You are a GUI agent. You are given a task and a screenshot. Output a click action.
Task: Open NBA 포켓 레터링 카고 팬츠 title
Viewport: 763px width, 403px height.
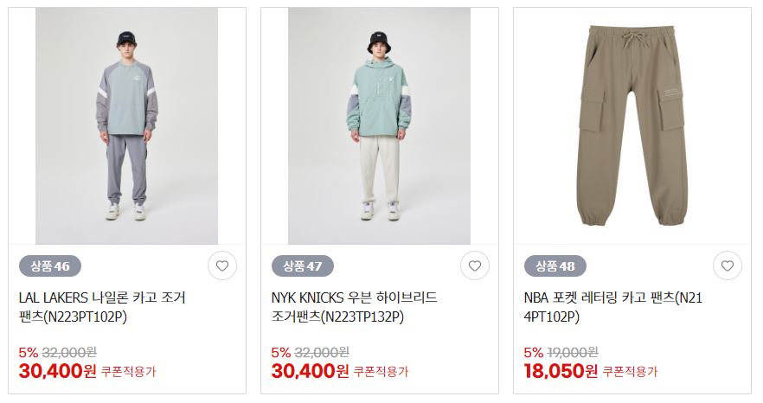(613, 307)
